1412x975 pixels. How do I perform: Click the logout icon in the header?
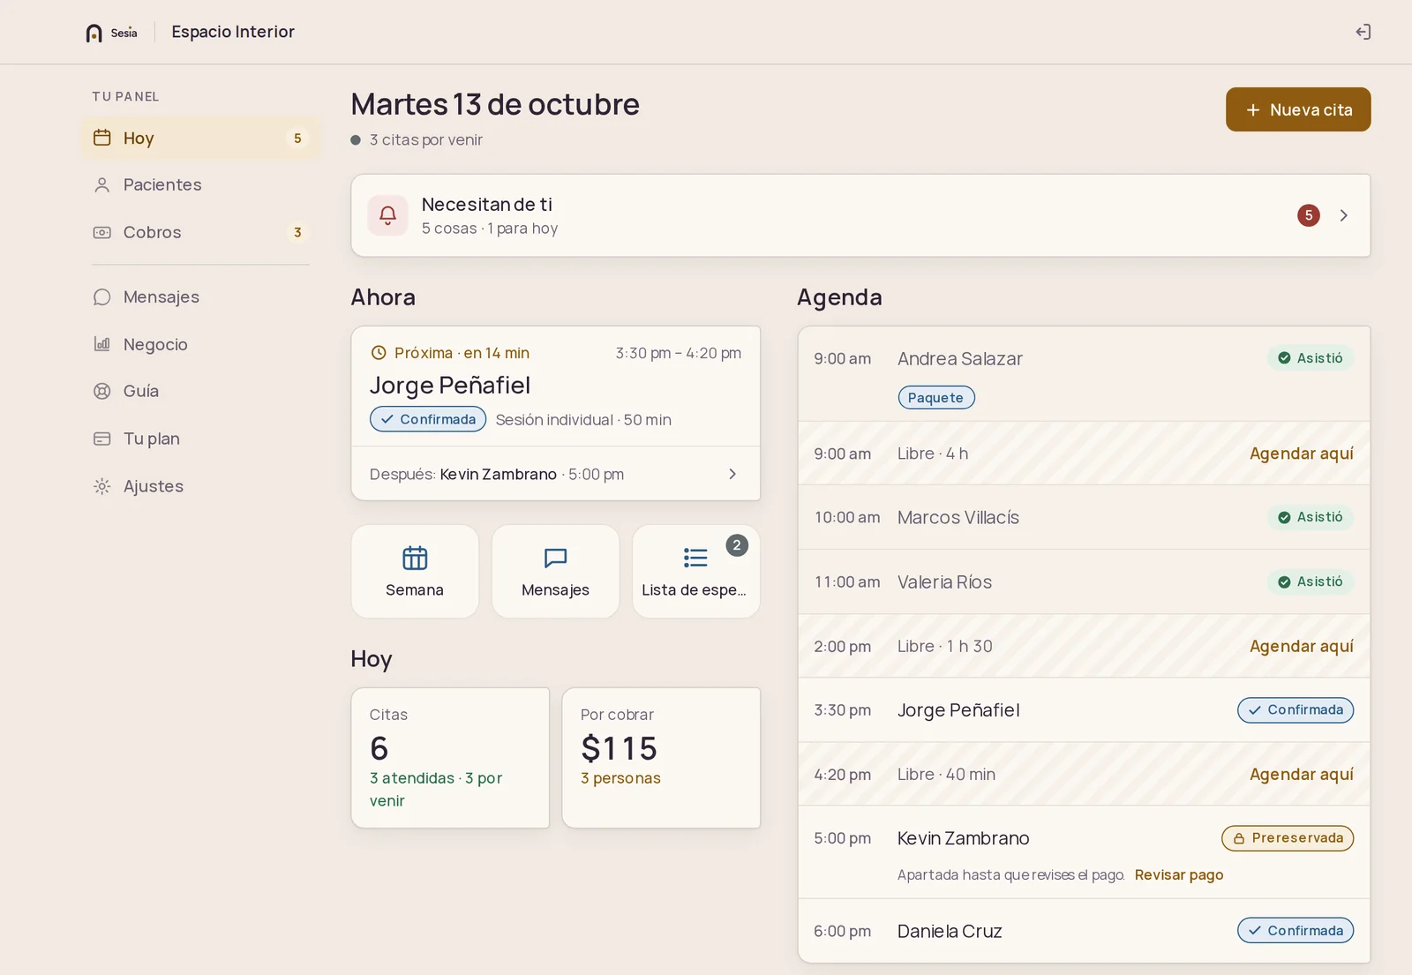pos(1363,32)
